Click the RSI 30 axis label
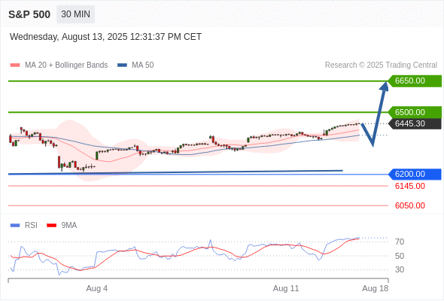The height and width of the screenshot is (301, 444). (400, 269)
